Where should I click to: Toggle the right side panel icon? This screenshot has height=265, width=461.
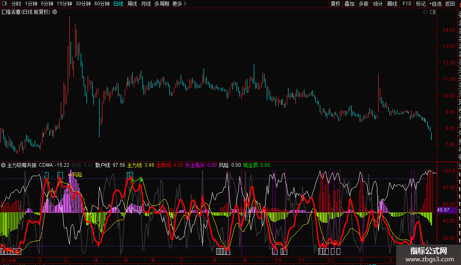pos(433,12)
